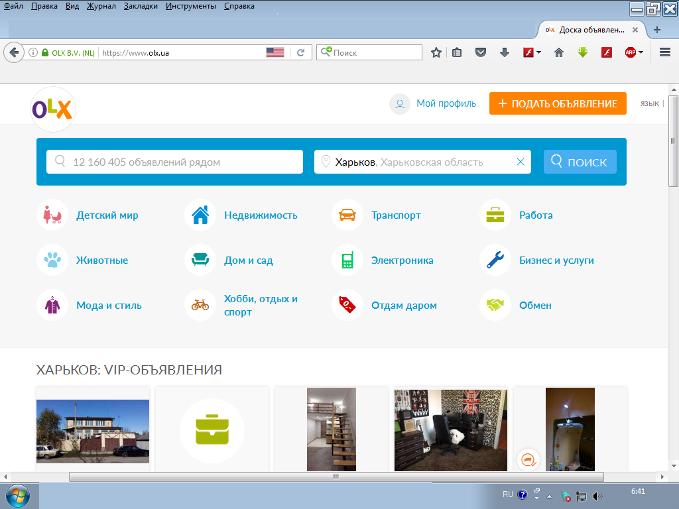Bookmark page with the star icon
Viewport: 679px width, 509px height.
tap(436, 53)
